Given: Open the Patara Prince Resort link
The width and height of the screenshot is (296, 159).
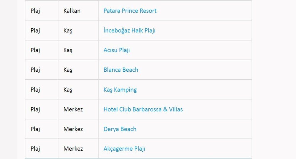Looking at the screenshot, I should pyautogui.click(x=130, y=11).
